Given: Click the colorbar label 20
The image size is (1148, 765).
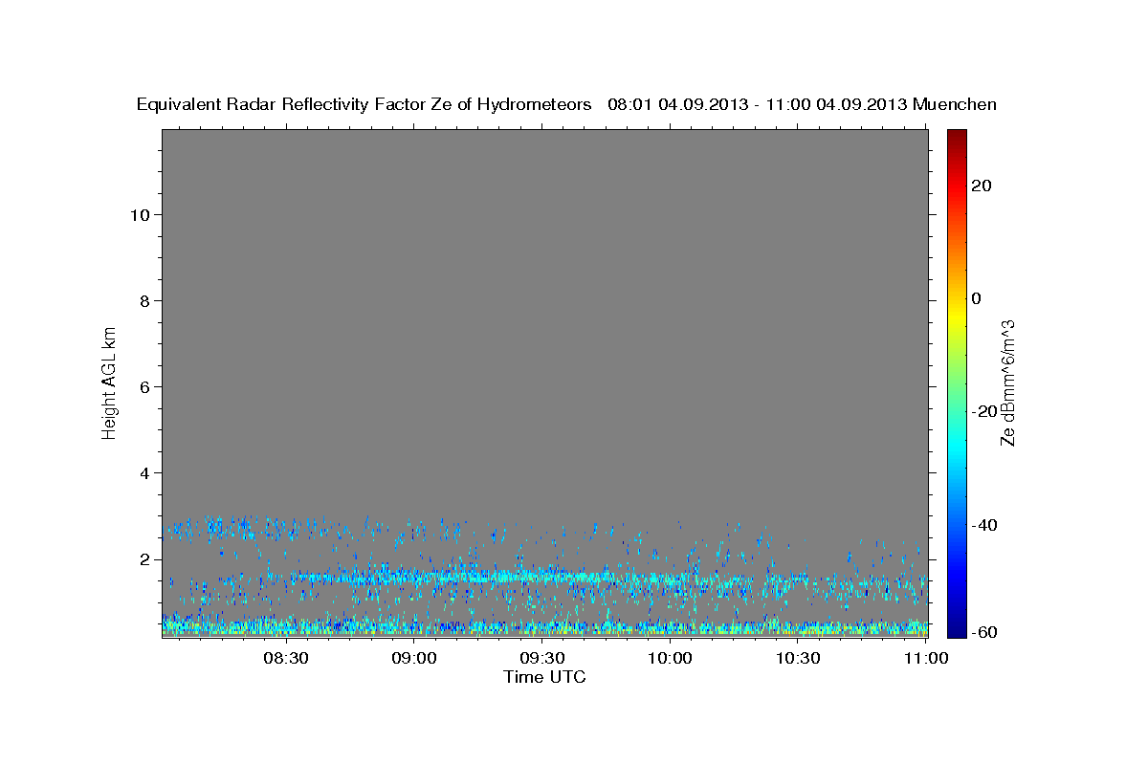Looking at the screenshot, I should click(x=982, y=186).
